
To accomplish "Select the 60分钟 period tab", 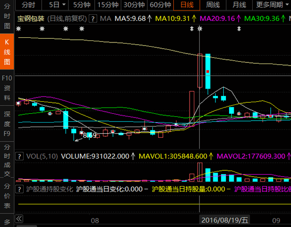I will click(160, 5).
